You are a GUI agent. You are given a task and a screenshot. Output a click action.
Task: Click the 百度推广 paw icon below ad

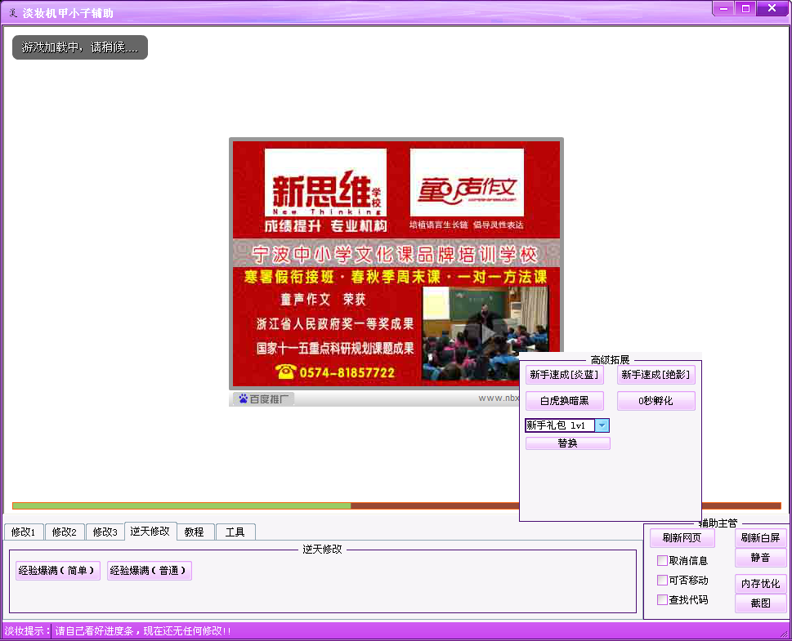[x=243, y=398]
